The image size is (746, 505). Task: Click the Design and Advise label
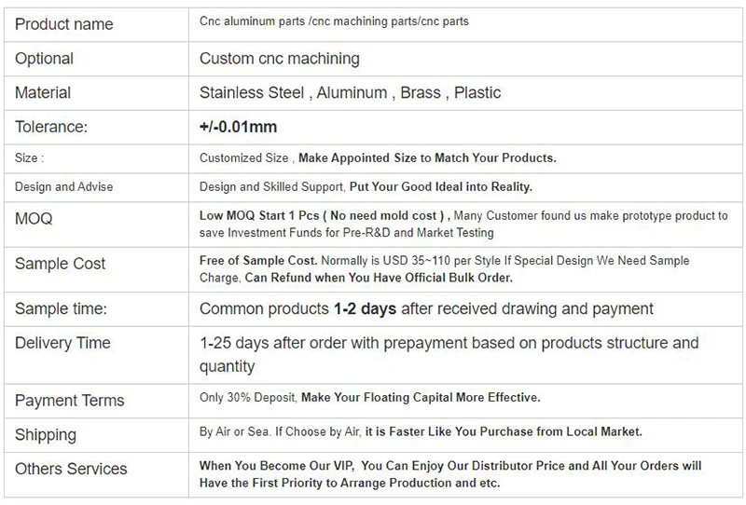(63, 186)
